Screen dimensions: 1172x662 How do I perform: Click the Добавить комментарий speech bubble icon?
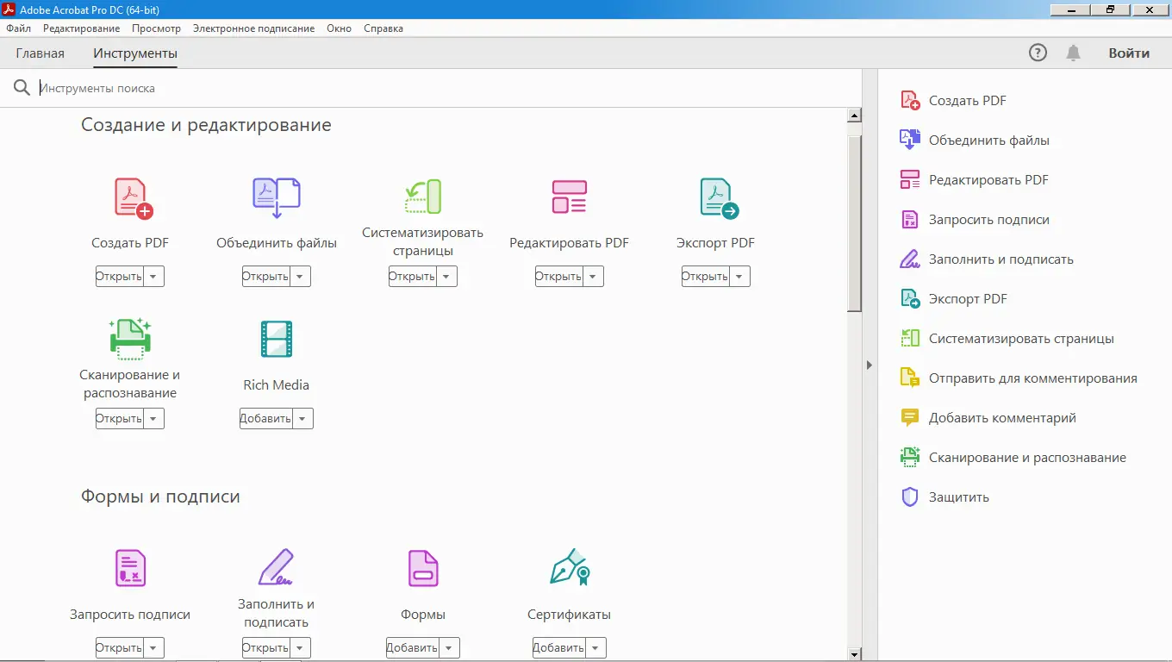910,418
